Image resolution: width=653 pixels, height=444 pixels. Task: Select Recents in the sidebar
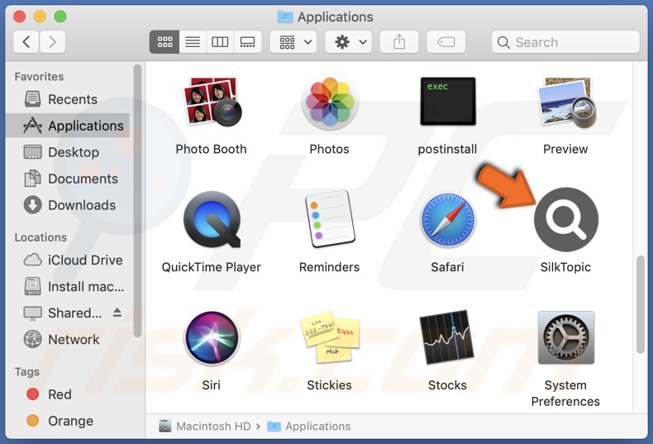tap(69, 99)
